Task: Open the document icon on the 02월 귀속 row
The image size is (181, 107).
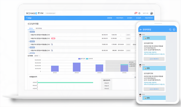Action: click(52, 51)
